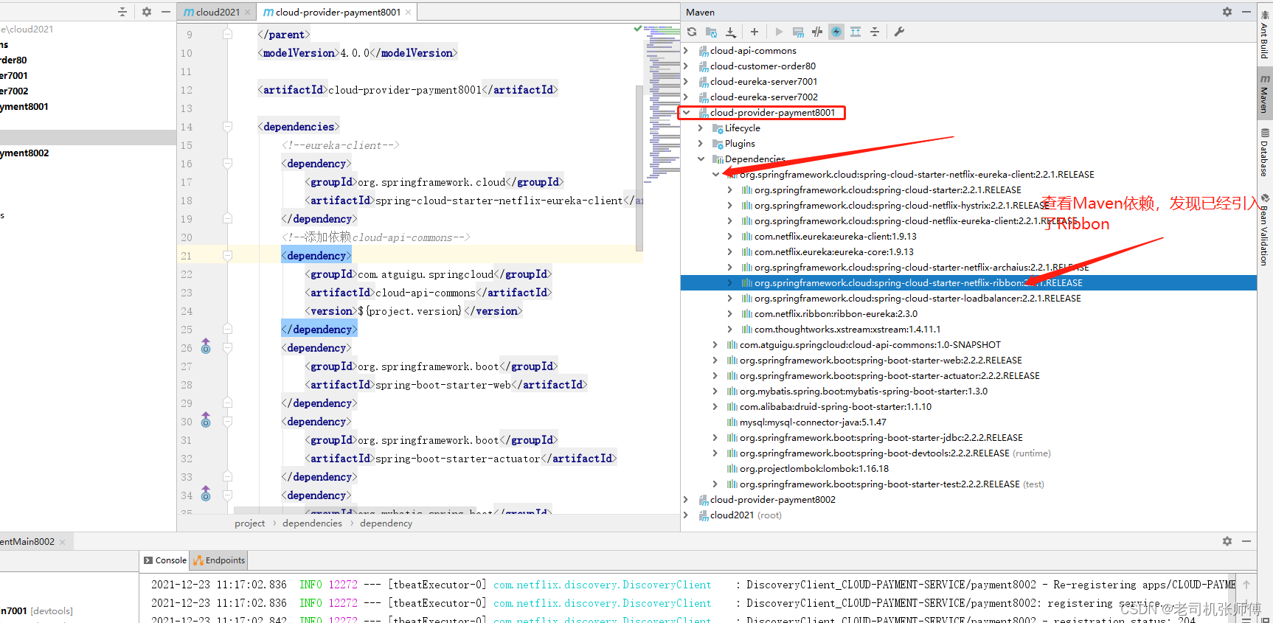
Task: Toggle fold marker at line 29
Action: [227, 403]
